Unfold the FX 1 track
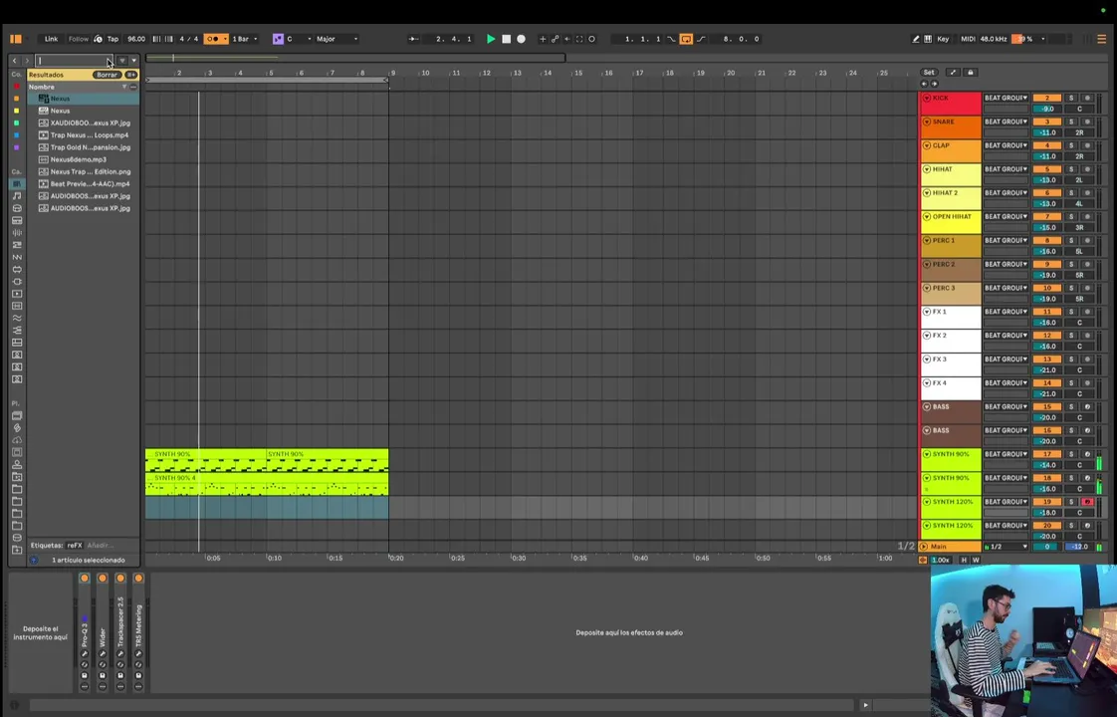The width and height of the screenshot is (1117, 717). pyautogui.click(x=927, y=312)
